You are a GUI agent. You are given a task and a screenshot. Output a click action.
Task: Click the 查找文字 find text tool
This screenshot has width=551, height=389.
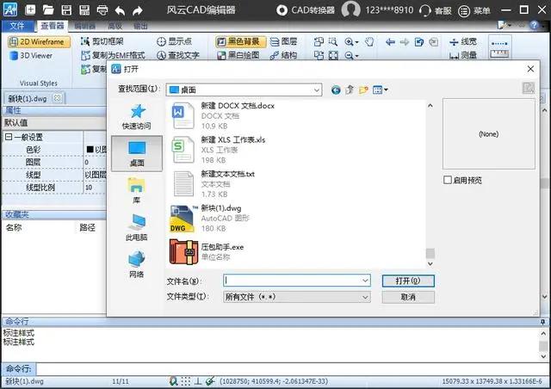tap(178, 55)
